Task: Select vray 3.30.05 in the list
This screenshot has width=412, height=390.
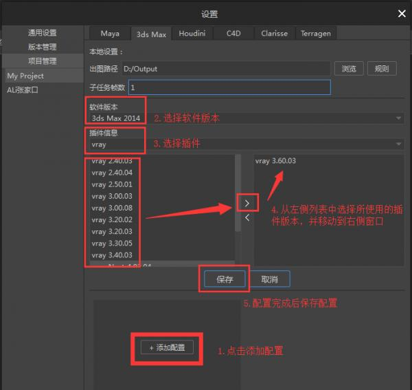Action: pos(162,243)
